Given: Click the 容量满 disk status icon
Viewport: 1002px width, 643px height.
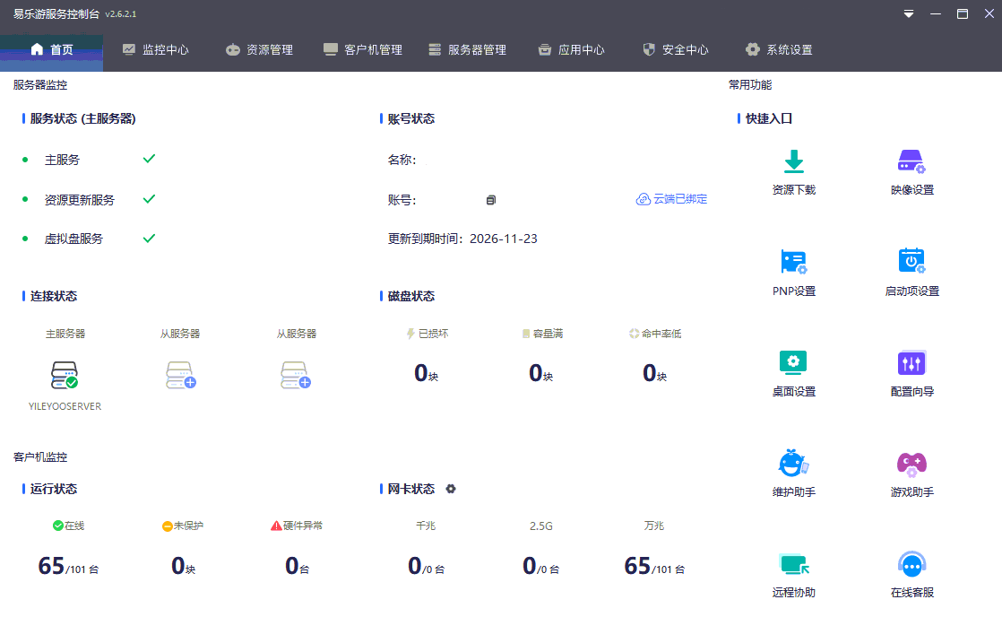Looking at the screenshot, I should pos(526,334).
